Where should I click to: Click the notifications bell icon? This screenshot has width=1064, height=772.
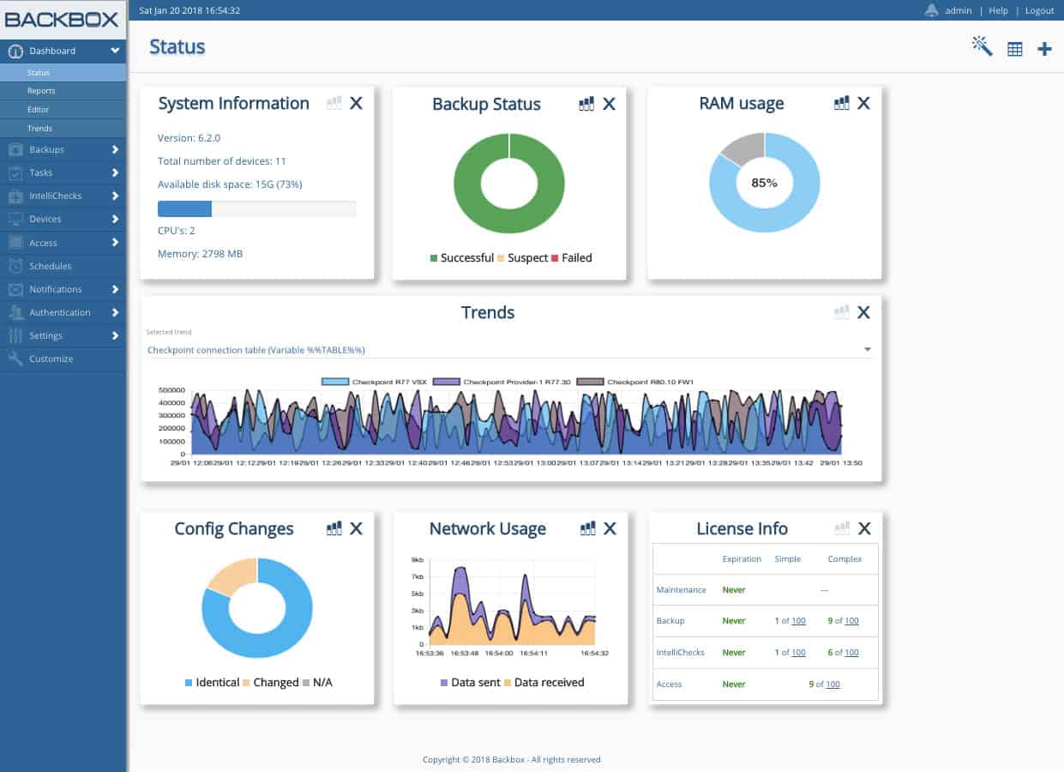[931, 10]
